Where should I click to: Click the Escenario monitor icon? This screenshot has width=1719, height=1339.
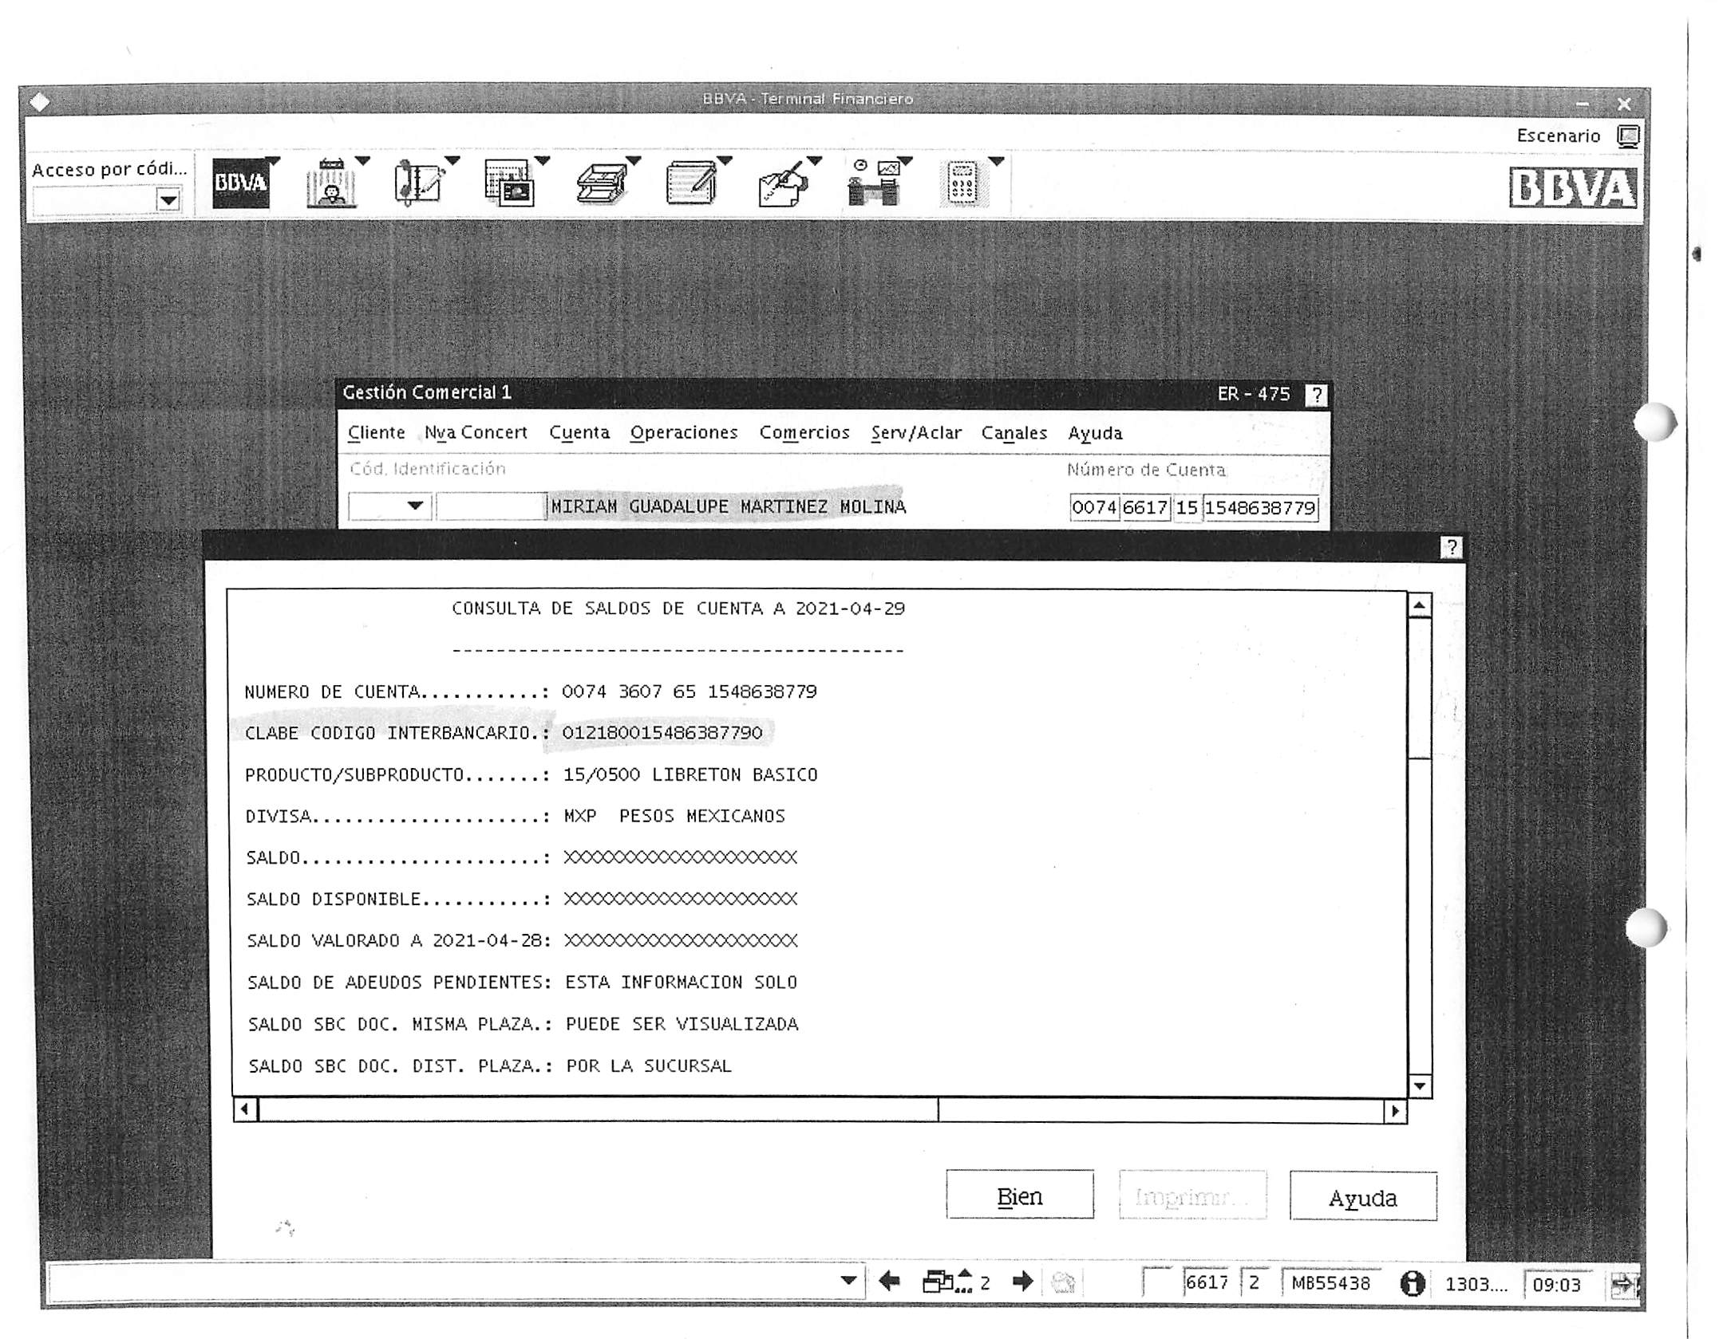pos(1628,136)
